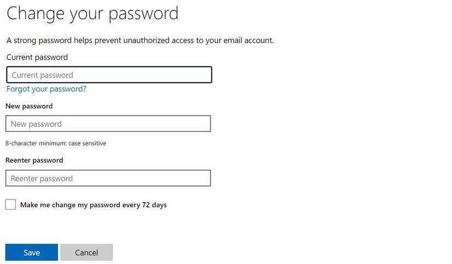The image size is (452, 264).
Task: Click the gray Cancel button label
Action: (x=87, y=252)
